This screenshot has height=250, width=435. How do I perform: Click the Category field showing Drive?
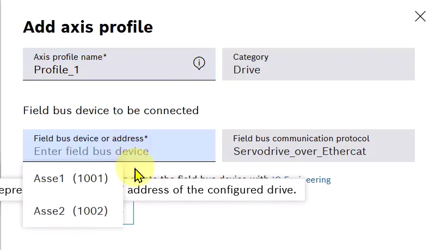coord(318,64)
